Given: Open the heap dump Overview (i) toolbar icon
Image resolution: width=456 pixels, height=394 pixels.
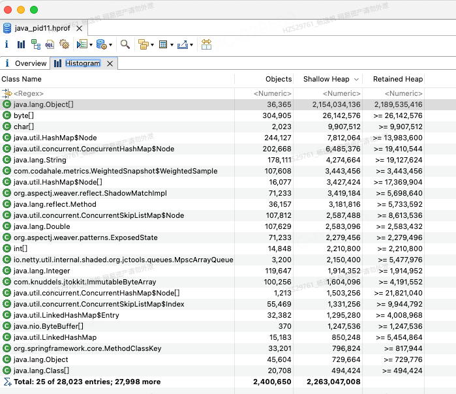Looking at the screenshot, I should pos(7,44).
